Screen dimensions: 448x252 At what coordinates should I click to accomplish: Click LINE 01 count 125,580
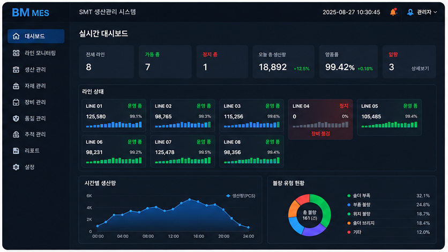tap(96, 116)
